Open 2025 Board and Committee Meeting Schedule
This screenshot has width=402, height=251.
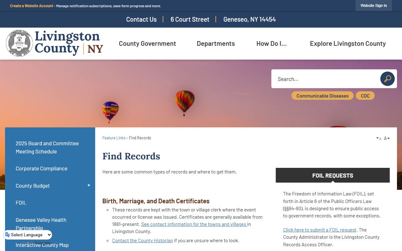pyautogui.click(x=47, y=147)
